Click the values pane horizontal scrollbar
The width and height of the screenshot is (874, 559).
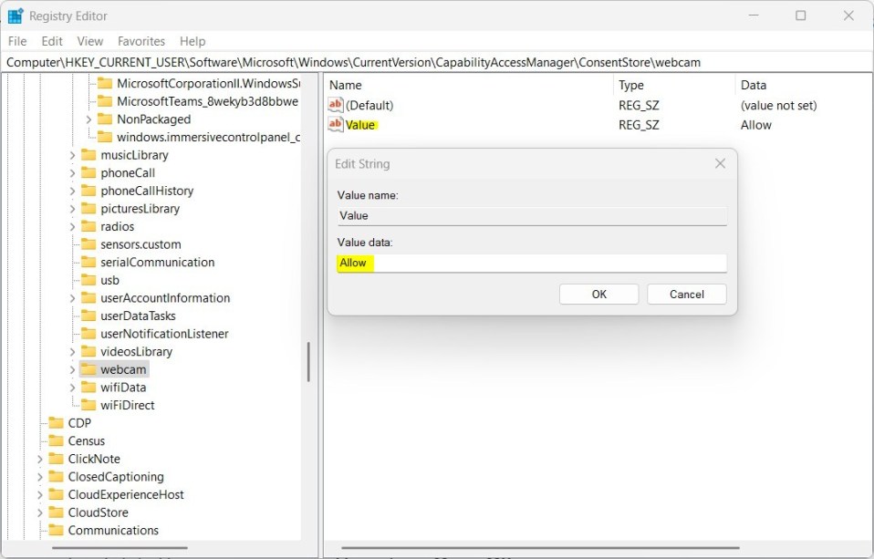(540, 548)
